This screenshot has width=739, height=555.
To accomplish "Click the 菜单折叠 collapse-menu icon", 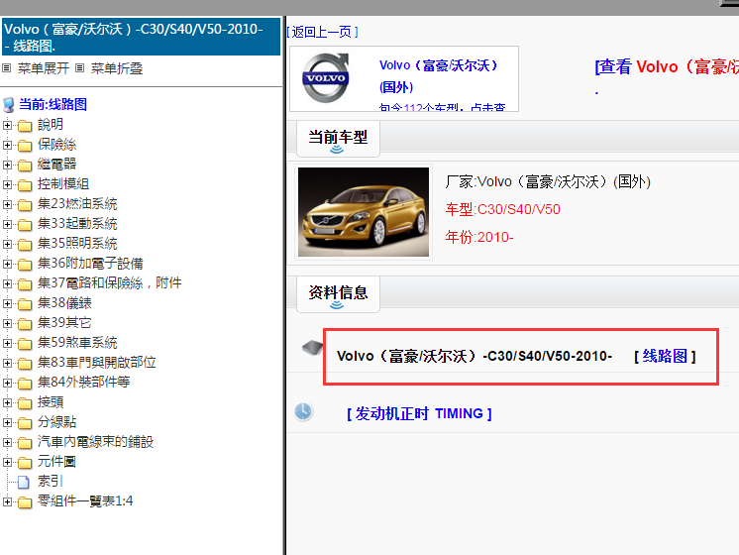I will click(80, 68).
